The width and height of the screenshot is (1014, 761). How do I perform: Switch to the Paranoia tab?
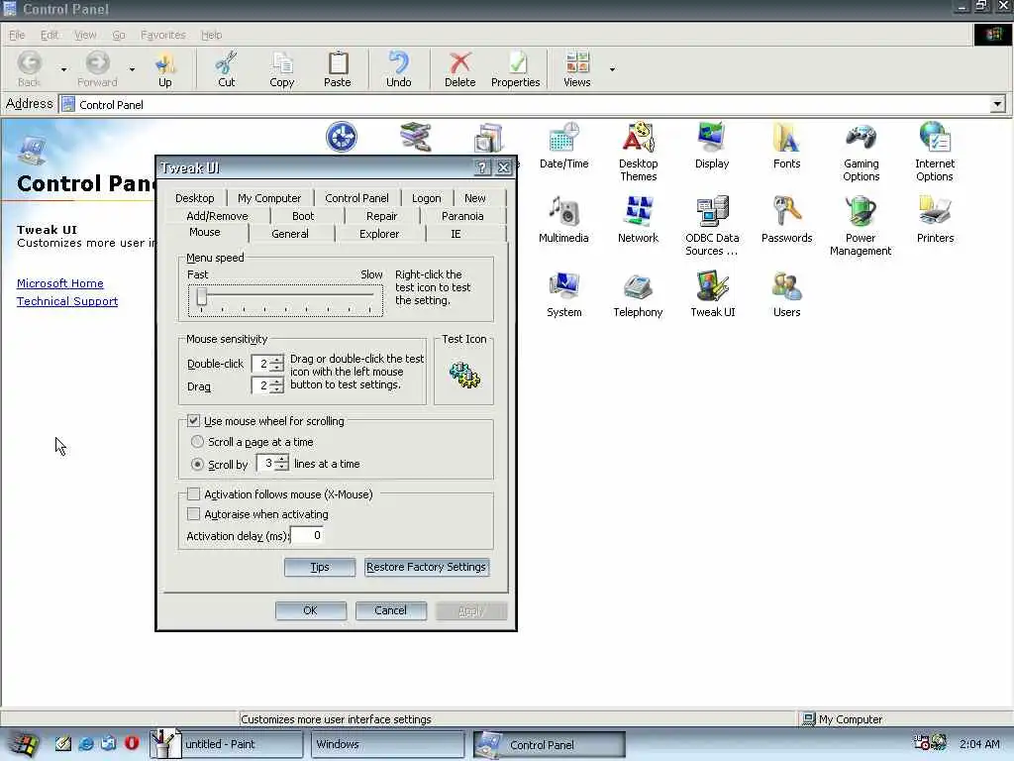point(462,216)
